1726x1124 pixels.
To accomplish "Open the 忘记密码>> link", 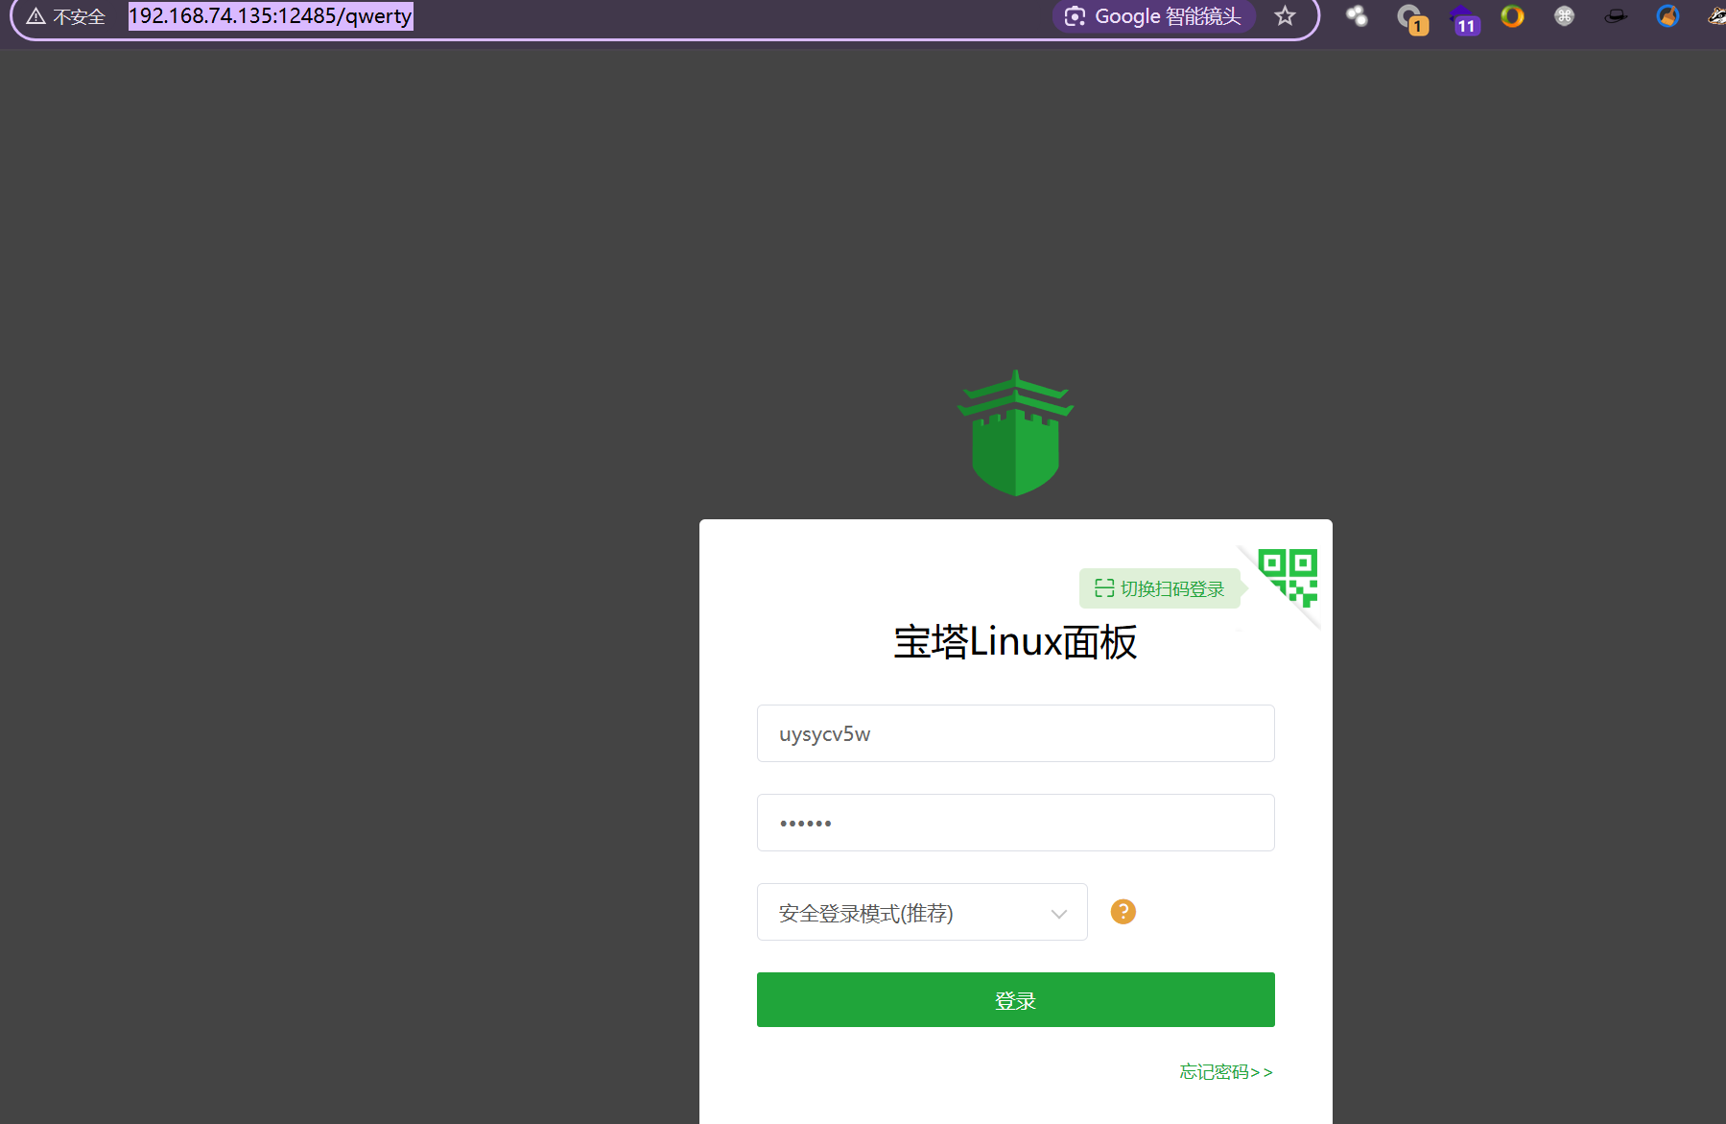I will [x=1225, y=1072].
